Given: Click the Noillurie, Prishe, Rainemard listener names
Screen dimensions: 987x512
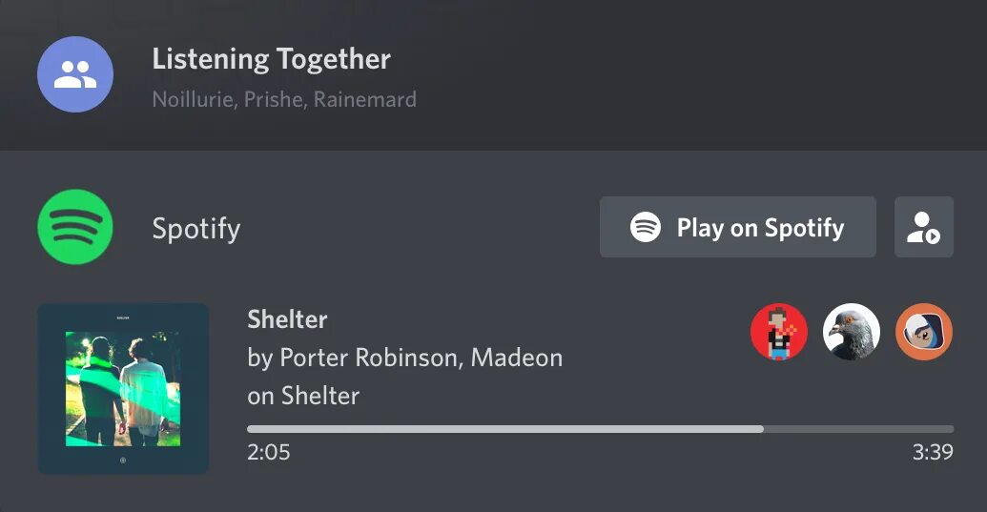Looking at the screenshot, I should (x=284, y=99).
